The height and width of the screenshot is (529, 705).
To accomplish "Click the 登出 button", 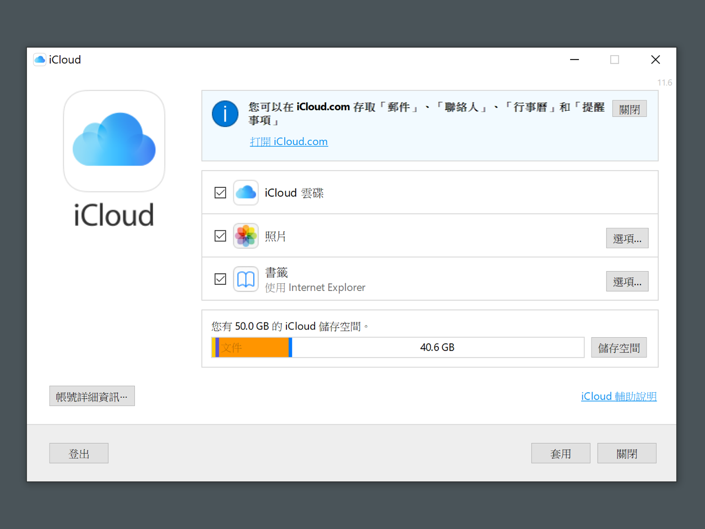I will tap(79, 454).
